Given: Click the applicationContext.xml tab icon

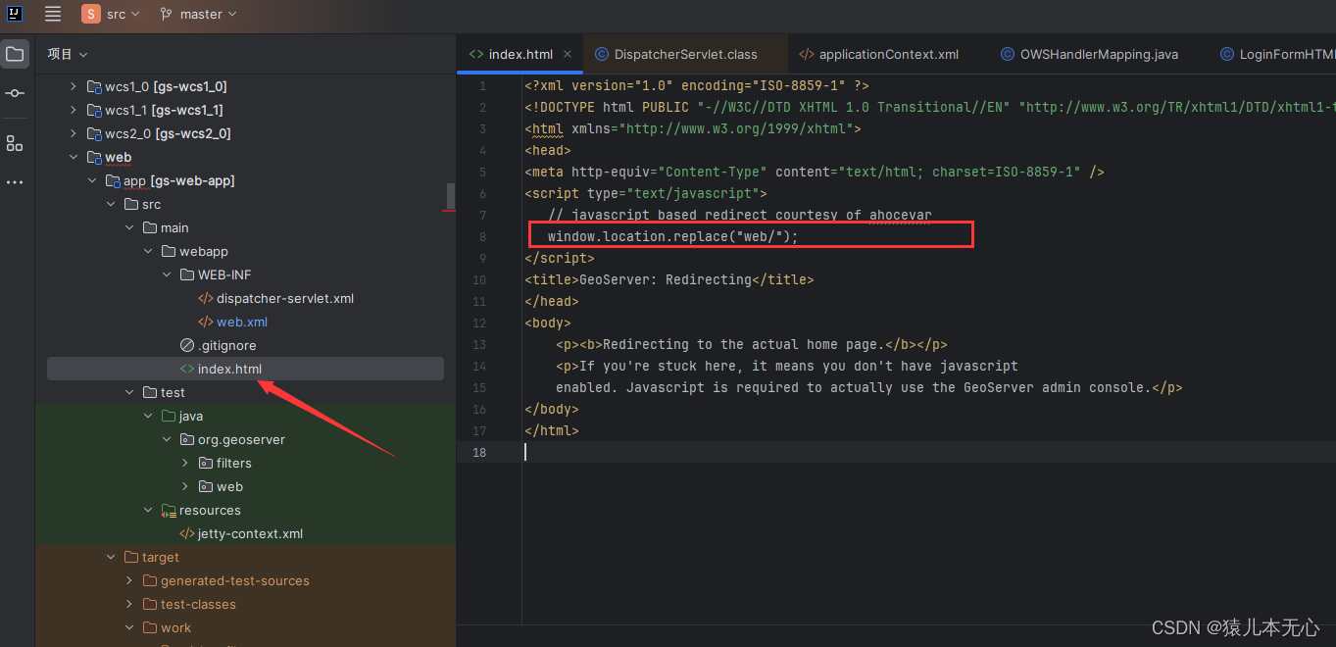Looking at the screenshot, I should click(x=806, y=54).
